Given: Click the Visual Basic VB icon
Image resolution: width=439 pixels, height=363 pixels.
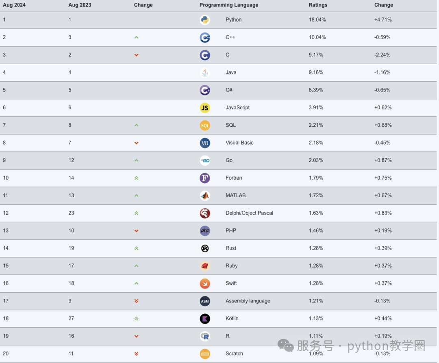Looking at the screenshot, I should 205,143.
